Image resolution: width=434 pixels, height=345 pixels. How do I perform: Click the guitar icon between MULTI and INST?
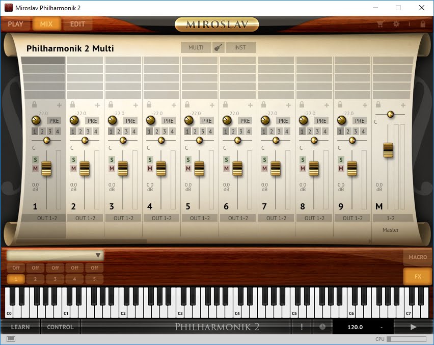click(219, 47)
